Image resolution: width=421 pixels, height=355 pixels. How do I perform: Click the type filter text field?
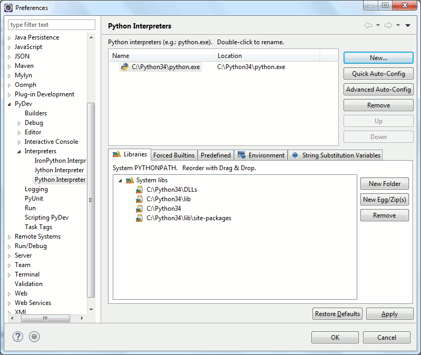[x=52, y=25]
